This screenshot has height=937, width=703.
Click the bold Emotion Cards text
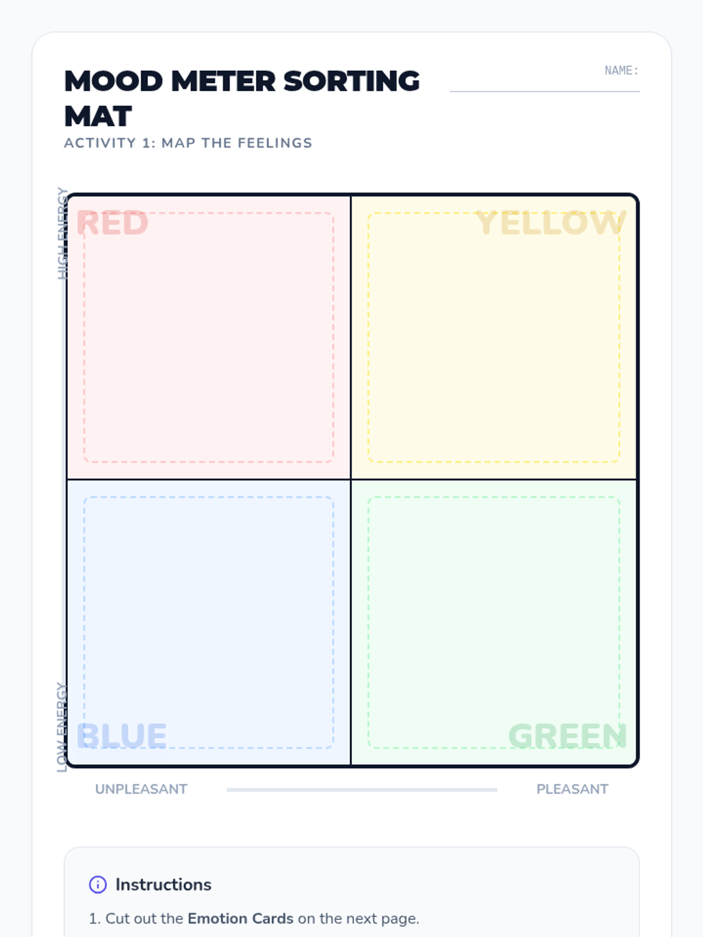pos(240,918)
